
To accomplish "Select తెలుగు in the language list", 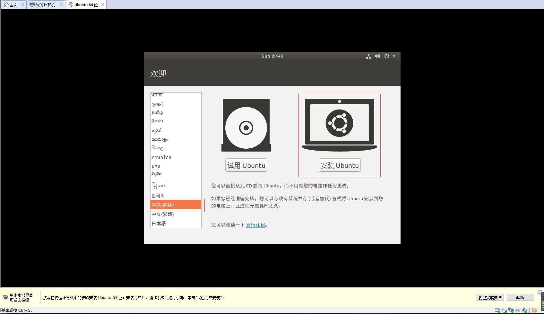I will coord(176,121).
